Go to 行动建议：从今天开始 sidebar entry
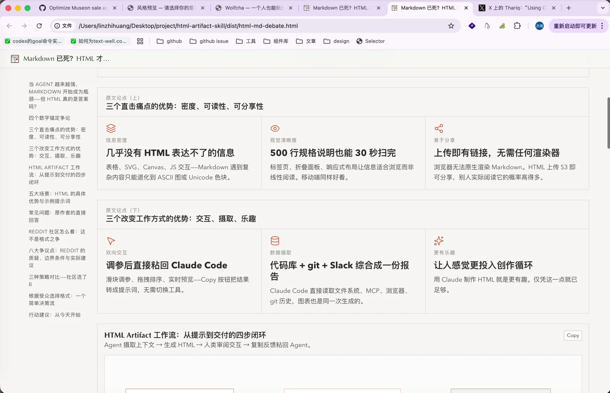610x393 pixels. (55, 315)
